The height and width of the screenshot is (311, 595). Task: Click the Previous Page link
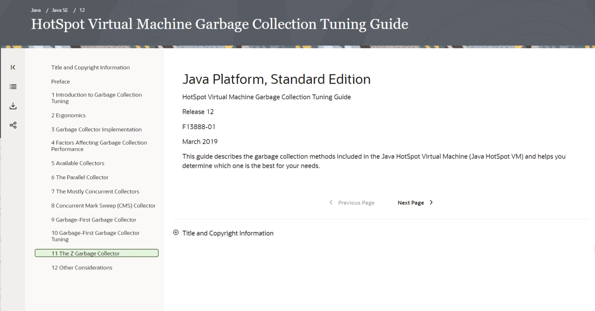coord(356,203)
